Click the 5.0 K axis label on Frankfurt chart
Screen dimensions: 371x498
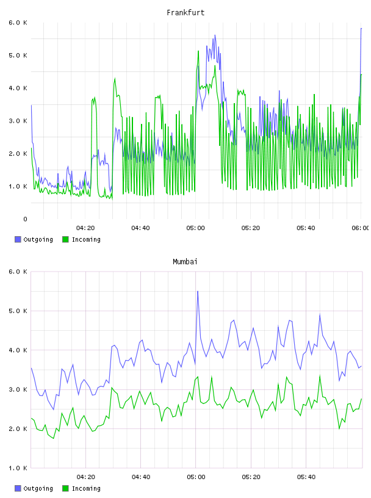point(18,56)
